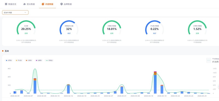219x101 pixels.
Task: Select the tallest stacked bar in chart
Action: pos(155,82)
